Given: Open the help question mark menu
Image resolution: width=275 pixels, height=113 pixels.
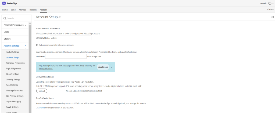Looking at the screenshot, I should pyautogui.click(x=270, y=3).
